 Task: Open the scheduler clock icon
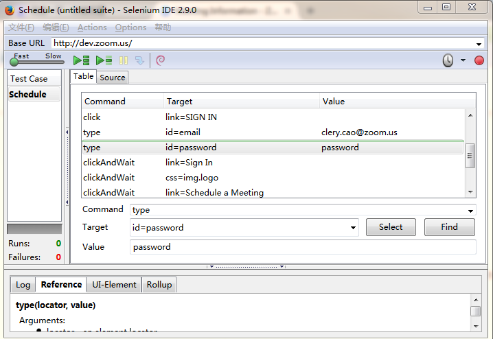pyautogui.click(x=448, y=60)
